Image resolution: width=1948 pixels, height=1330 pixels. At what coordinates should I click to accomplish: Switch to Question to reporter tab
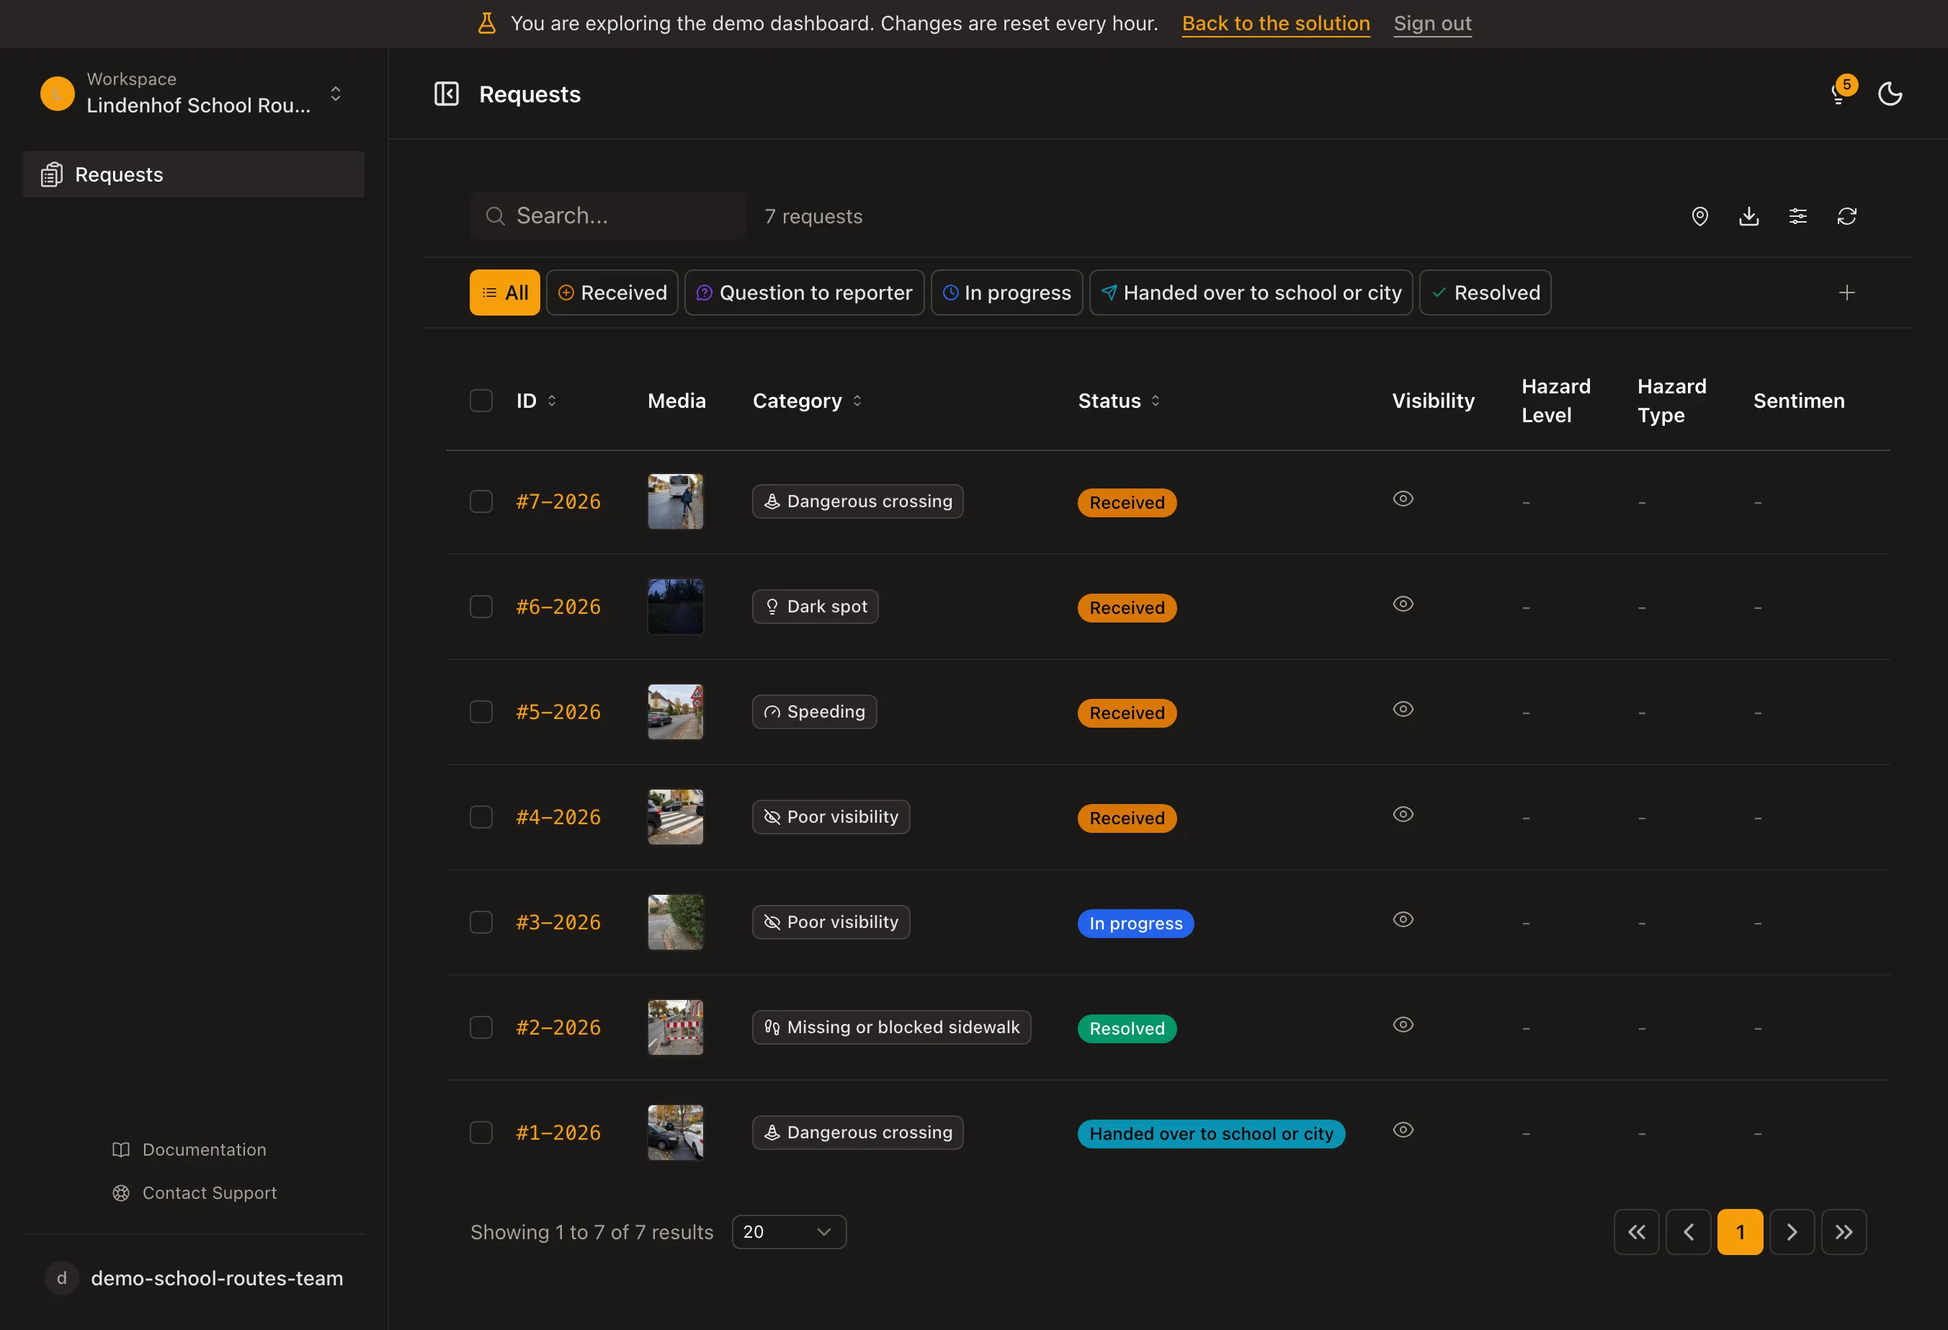(x=804, y=293)
